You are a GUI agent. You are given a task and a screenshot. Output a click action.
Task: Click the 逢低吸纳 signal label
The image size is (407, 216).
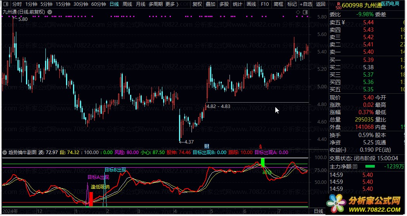click(x=100, y=187)
